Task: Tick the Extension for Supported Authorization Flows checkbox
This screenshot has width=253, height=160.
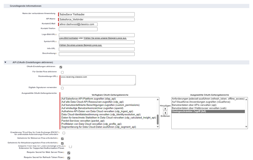Action: point(70,146)
